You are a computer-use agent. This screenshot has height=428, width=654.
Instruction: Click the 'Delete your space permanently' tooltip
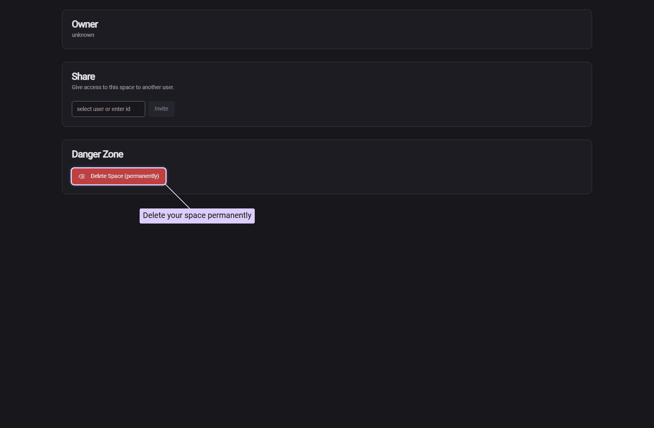point(197,216)
